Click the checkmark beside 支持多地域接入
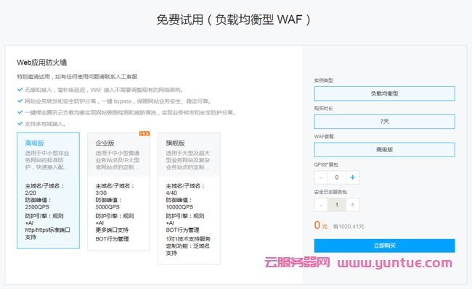472x289 pixels. click(20, 123)
